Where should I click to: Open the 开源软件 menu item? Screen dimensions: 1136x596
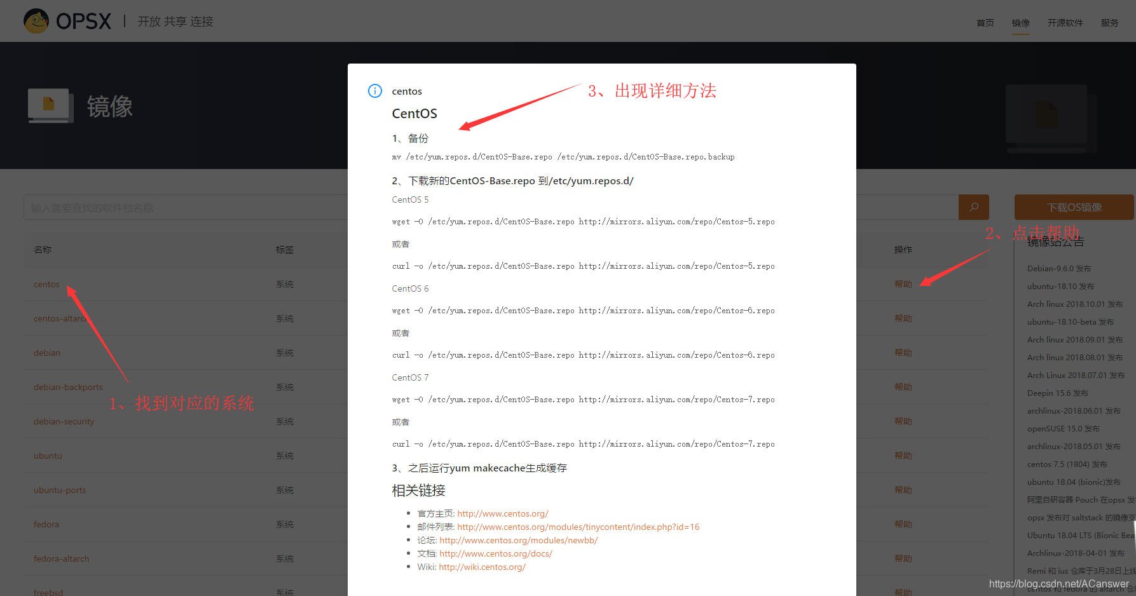[1065, 23]
